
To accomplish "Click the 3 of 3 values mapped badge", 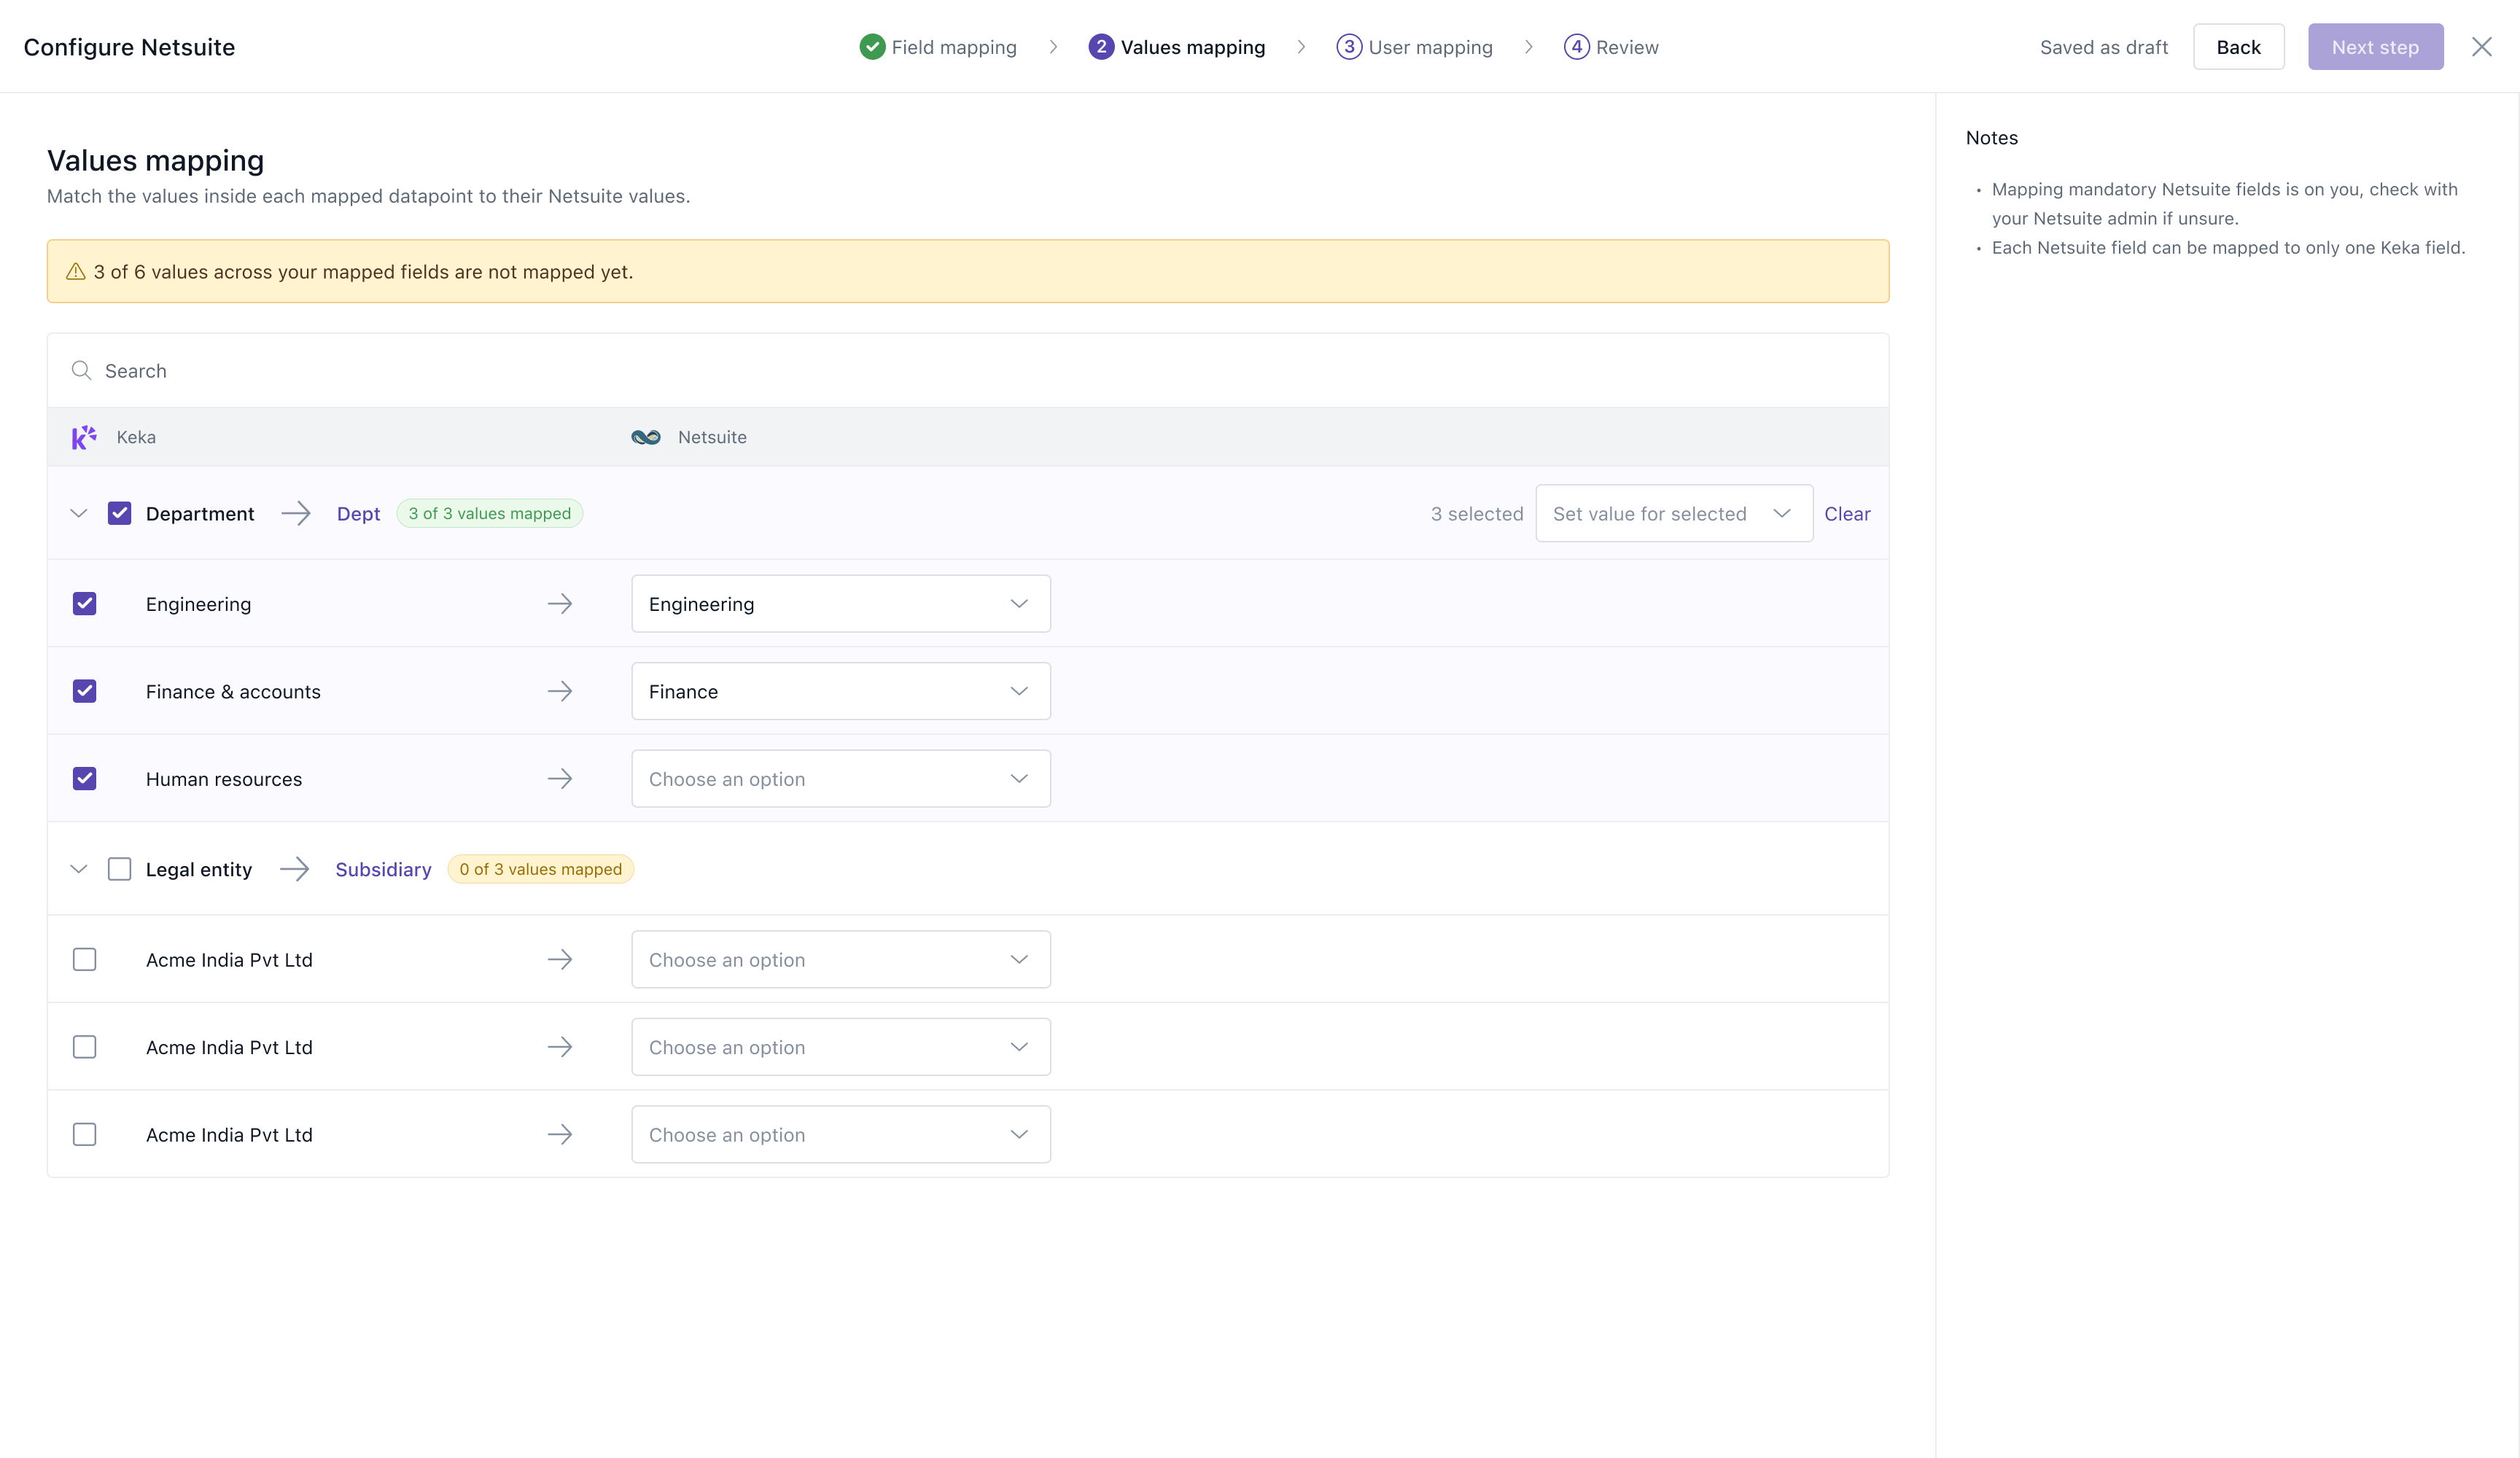I will tap(490, 513).
